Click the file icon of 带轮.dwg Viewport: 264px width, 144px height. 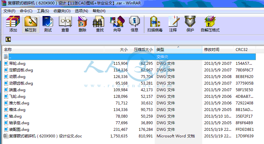point(6,63)
